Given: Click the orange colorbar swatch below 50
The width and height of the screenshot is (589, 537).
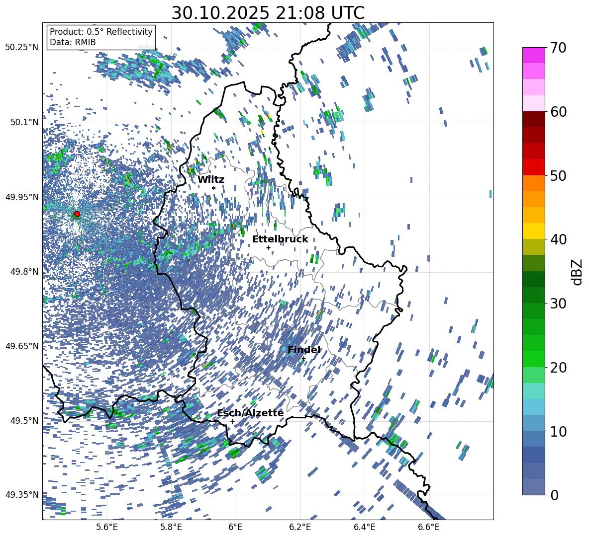Looking at the screenshot, I should click(x=533, y=183).
